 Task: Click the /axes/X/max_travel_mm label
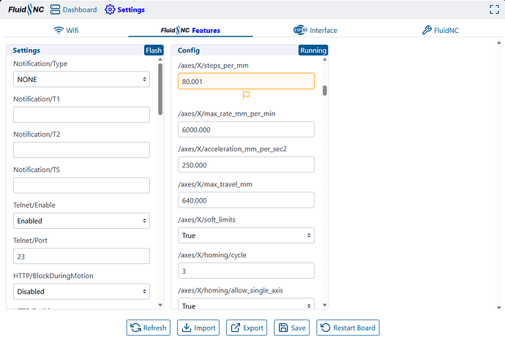[215, 185]
